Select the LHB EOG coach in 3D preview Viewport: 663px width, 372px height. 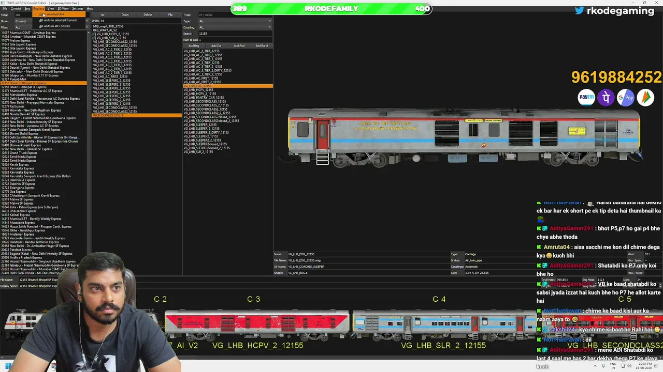pyautogui.click(x=465, y=137)
